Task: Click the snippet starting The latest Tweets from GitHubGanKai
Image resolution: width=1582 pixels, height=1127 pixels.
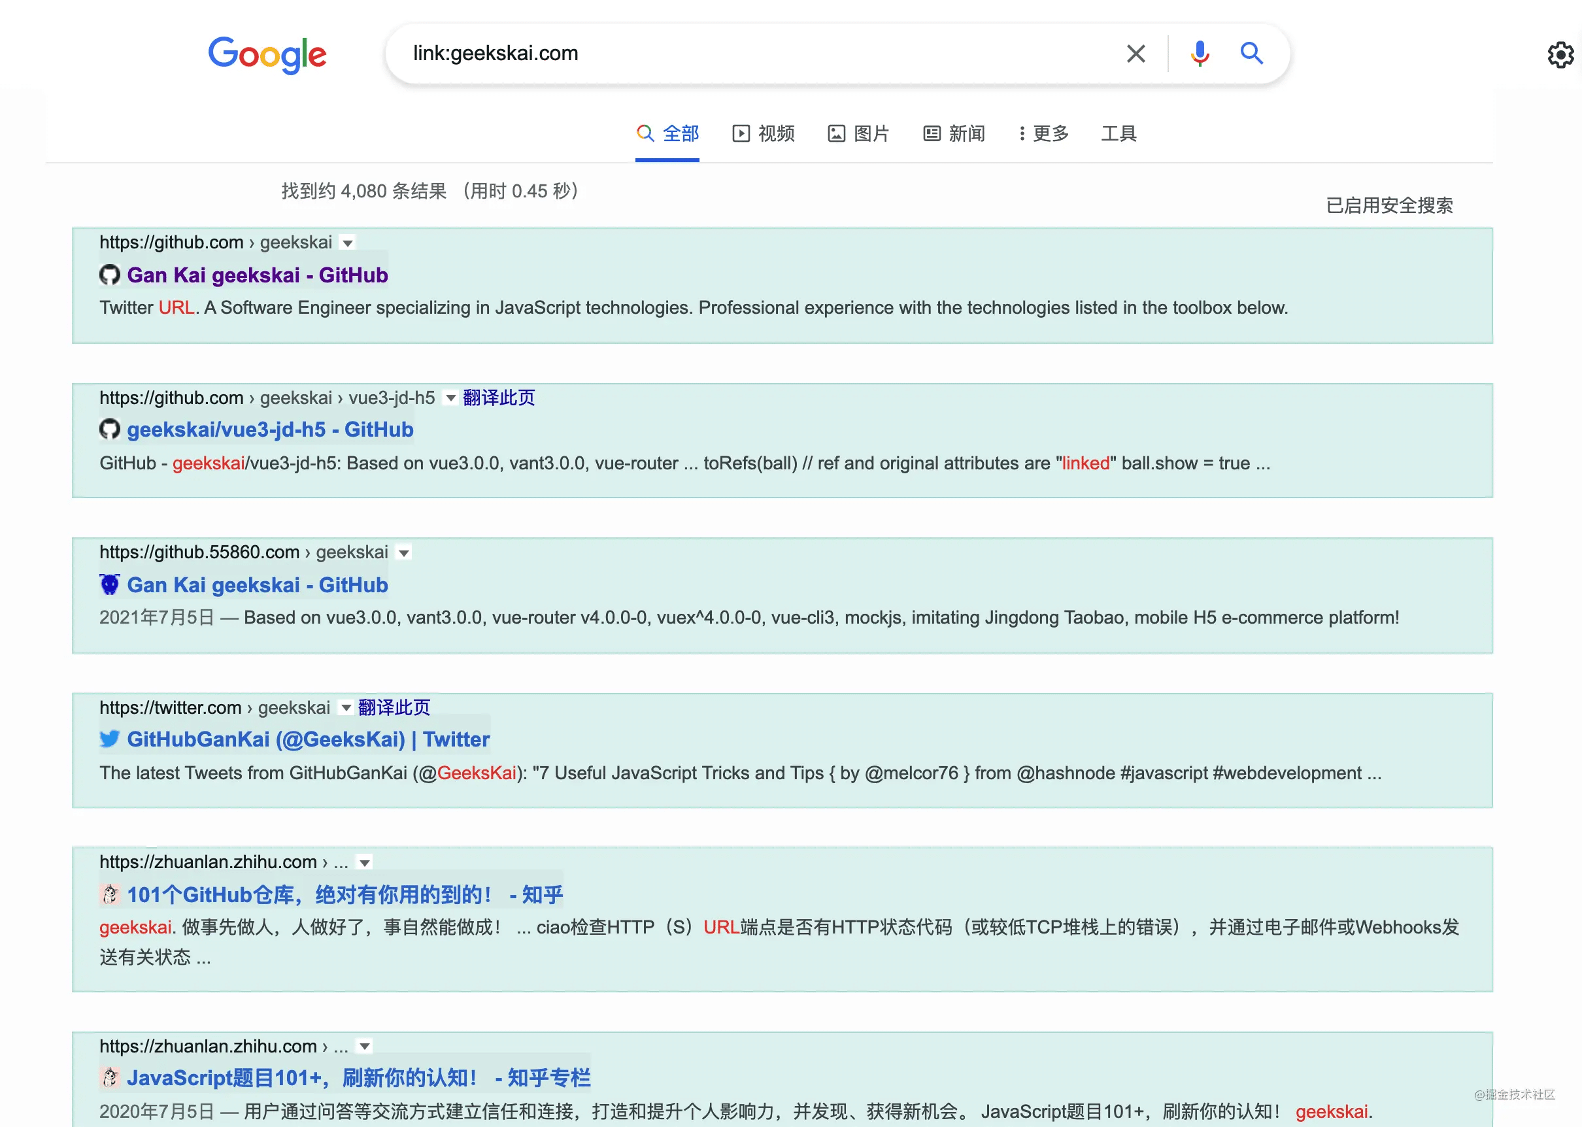Action: tap(741, 773)
